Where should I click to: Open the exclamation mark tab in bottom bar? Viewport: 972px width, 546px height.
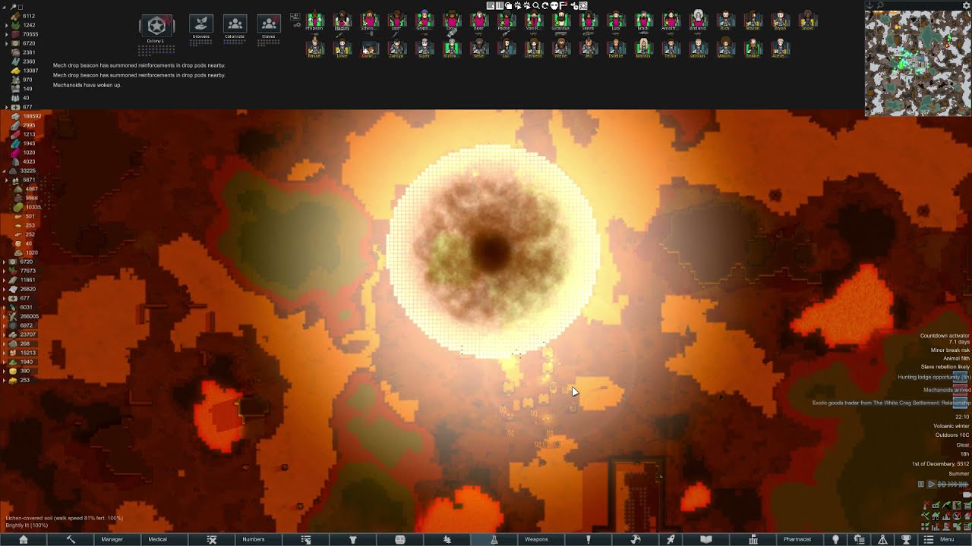tap(588, 539)
